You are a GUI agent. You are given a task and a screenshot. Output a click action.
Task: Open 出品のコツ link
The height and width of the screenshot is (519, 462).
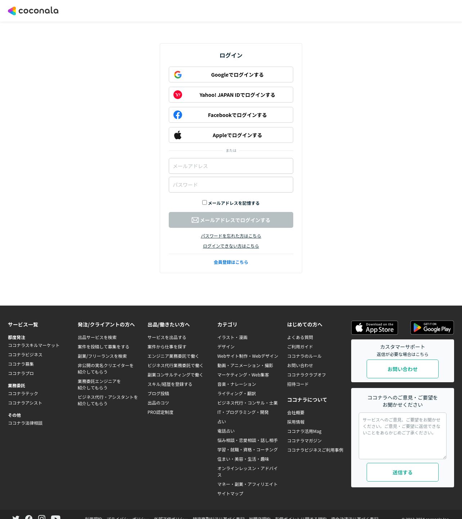(x=158, y=403)
